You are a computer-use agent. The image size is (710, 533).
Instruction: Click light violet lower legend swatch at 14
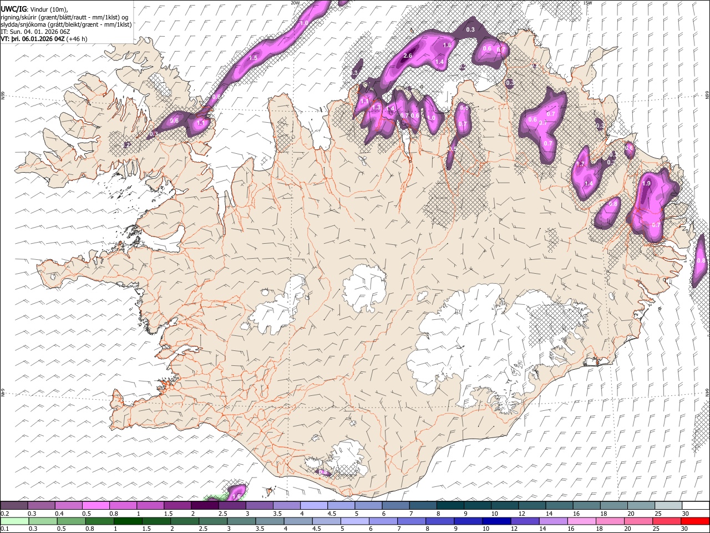pos(553,521)
